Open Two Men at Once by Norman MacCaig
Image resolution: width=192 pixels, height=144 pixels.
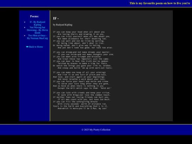click(x=37, y=37)
